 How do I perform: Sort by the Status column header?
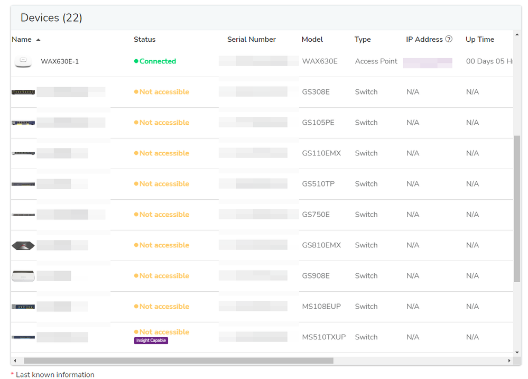pos(144,40)
